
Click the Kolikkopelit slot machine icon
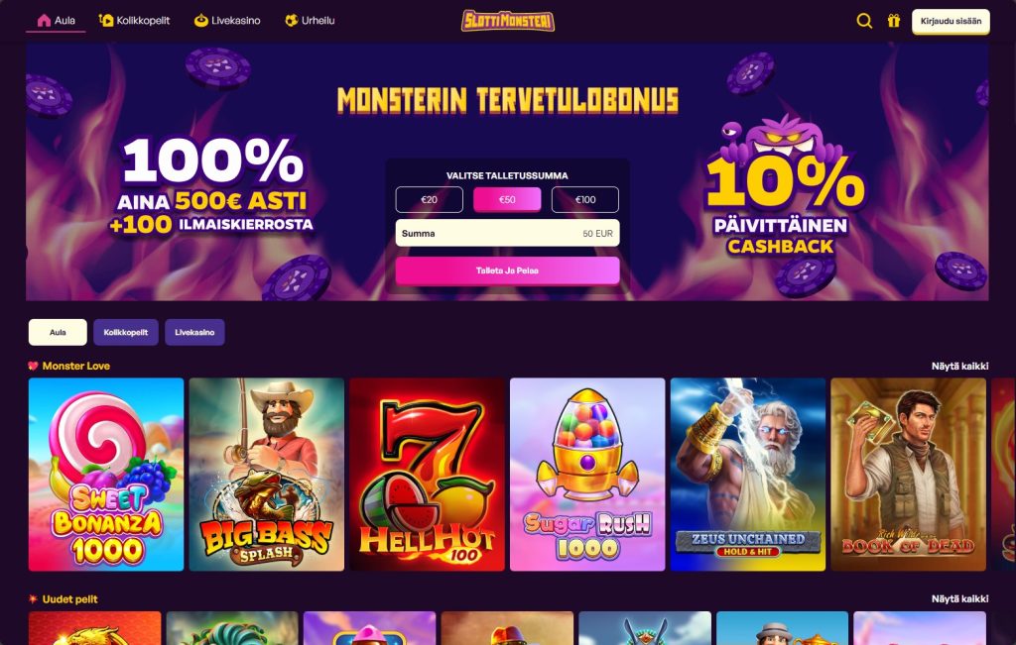106,20
